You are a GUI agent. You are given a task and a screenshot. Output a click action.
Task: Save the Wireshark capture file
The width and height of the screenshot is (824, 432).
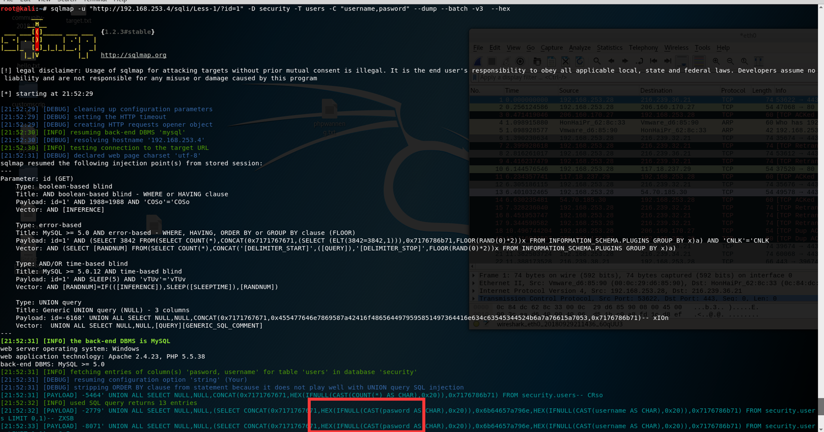pos(551,61)
